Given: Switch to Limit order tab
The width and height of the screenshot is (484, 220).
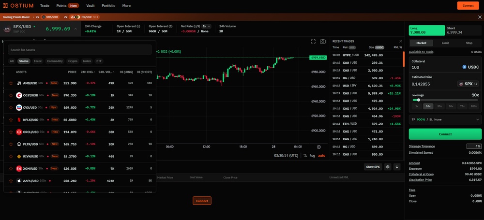Looking at the screenshot, I should (x=445, y=43).
